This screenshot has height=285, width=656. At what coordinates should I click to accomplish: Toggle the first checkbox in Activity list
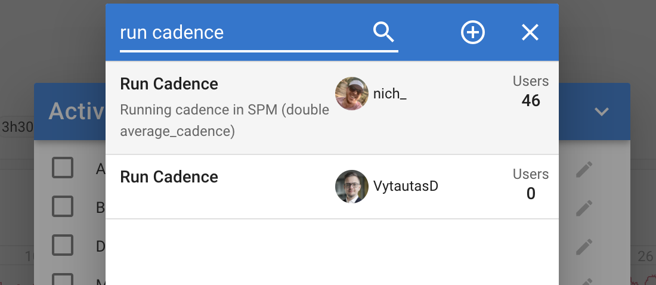tap(63, 168)
